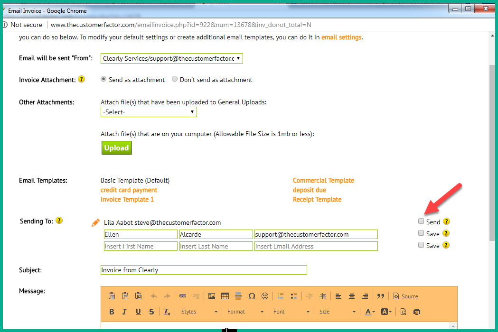Increase the paragraph indent

click(x=323, y=296)
